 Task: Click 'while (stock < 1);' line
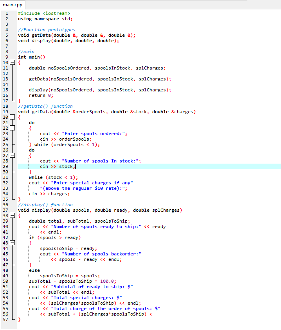click(53, 177)
